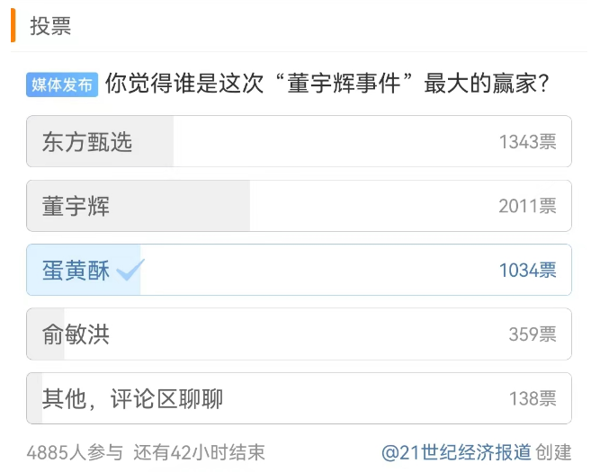Open the @21世纪经济报道 profile link

pyautogui.click(x=456, y=452)
